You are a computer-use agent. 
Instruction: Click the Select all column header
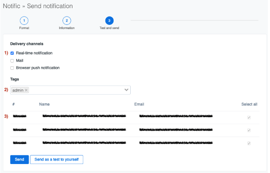[249, 104]
